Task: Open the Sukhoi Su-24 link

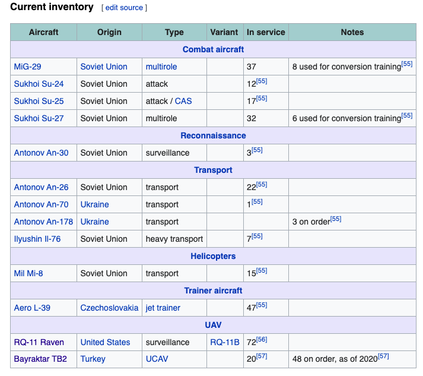Action: click(39, 84)
